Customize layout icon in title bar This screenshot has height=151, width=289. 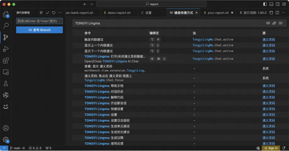pos(284,4)
